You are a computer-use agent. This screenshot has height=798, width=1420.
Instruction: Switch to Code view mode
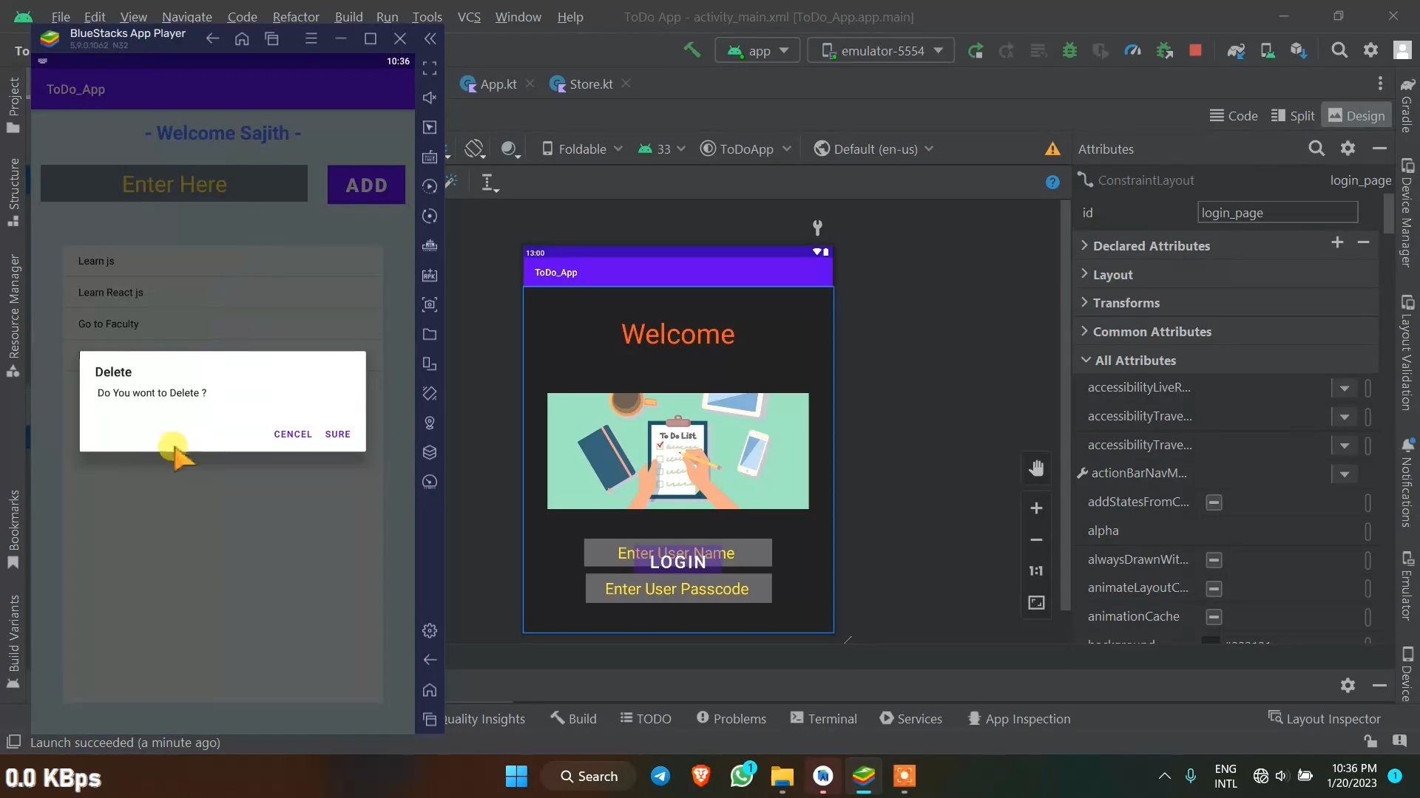click(1234, 116)
